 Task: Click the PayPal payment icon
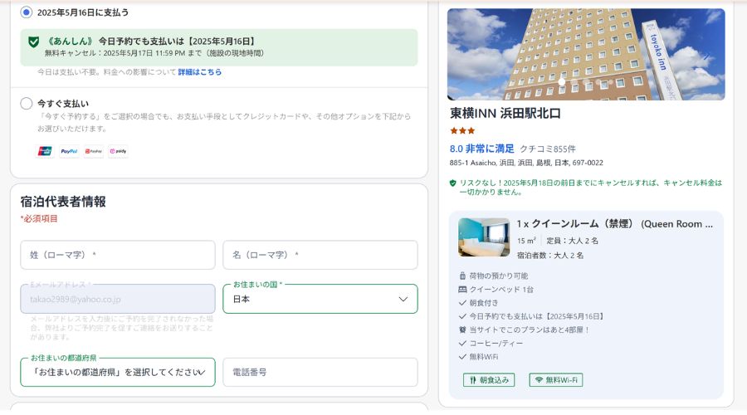tap(69, 151)
